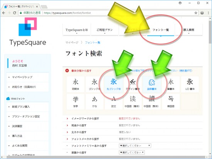Open 導入方法 in sidebar
The height and width of the screenshot is (159, 212).
(x=28, y=136)
